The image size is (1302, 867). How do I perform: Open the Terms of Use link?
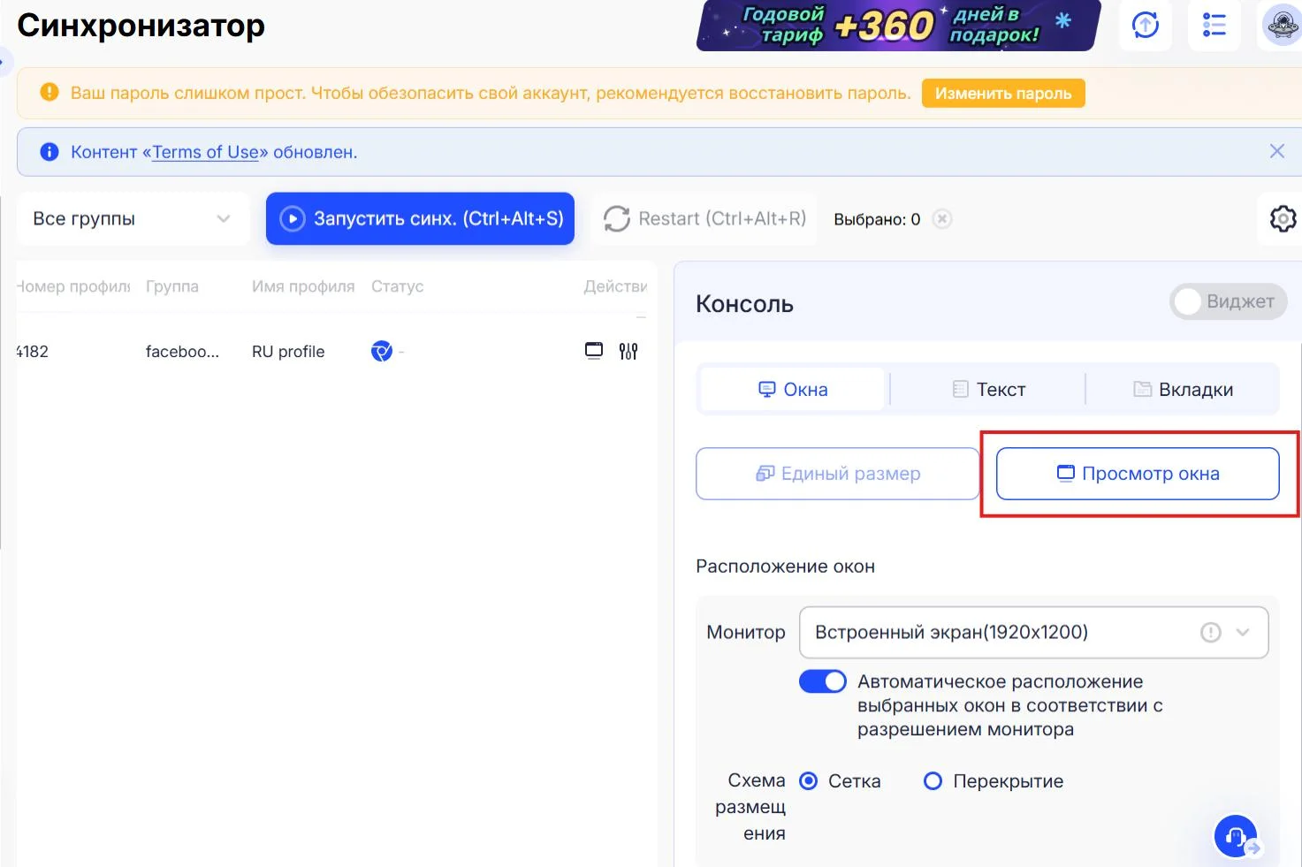(204, 151)
